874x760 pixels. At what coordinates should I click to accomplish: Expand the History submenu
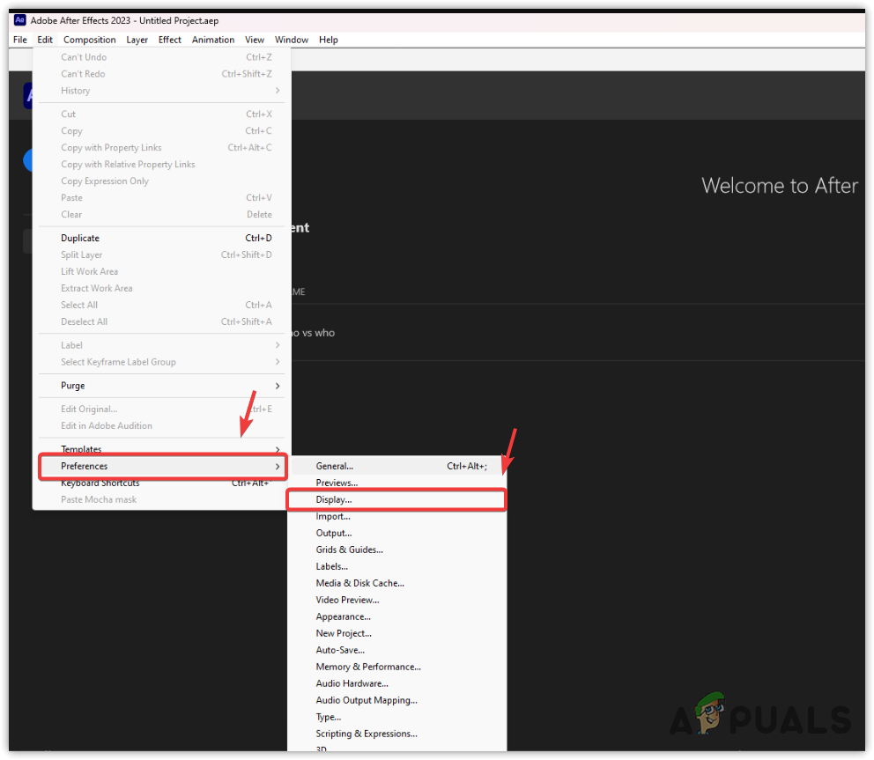click(161, 90)
